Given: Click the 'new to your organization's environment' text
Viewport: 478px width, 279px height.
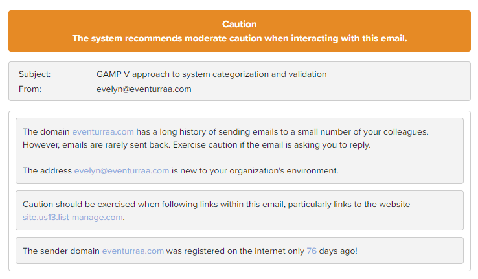Looking at the screenshot, I should coord(255,170).
